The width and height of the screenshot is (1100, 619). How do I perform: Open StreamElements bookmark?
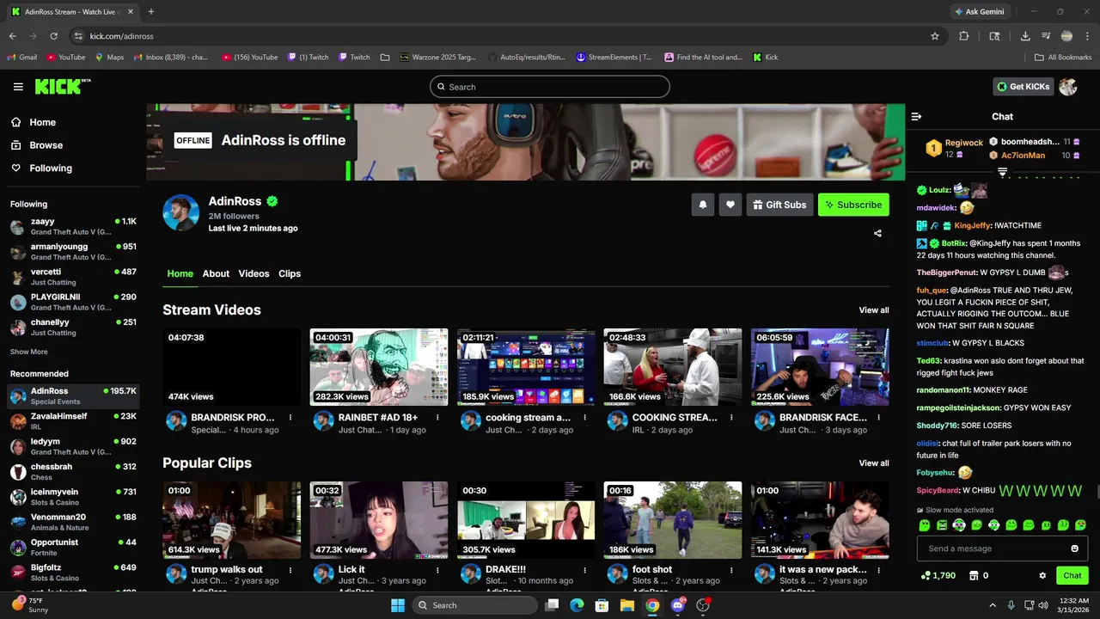(x=614, y=58)
